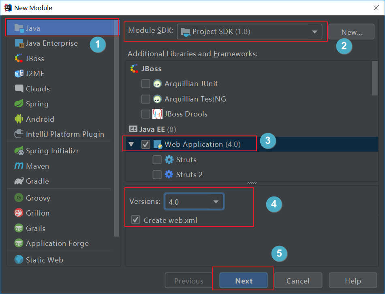Click the "Java EE (8)" header text
Viewport: 385px width, 294px height.
point(158,129)
